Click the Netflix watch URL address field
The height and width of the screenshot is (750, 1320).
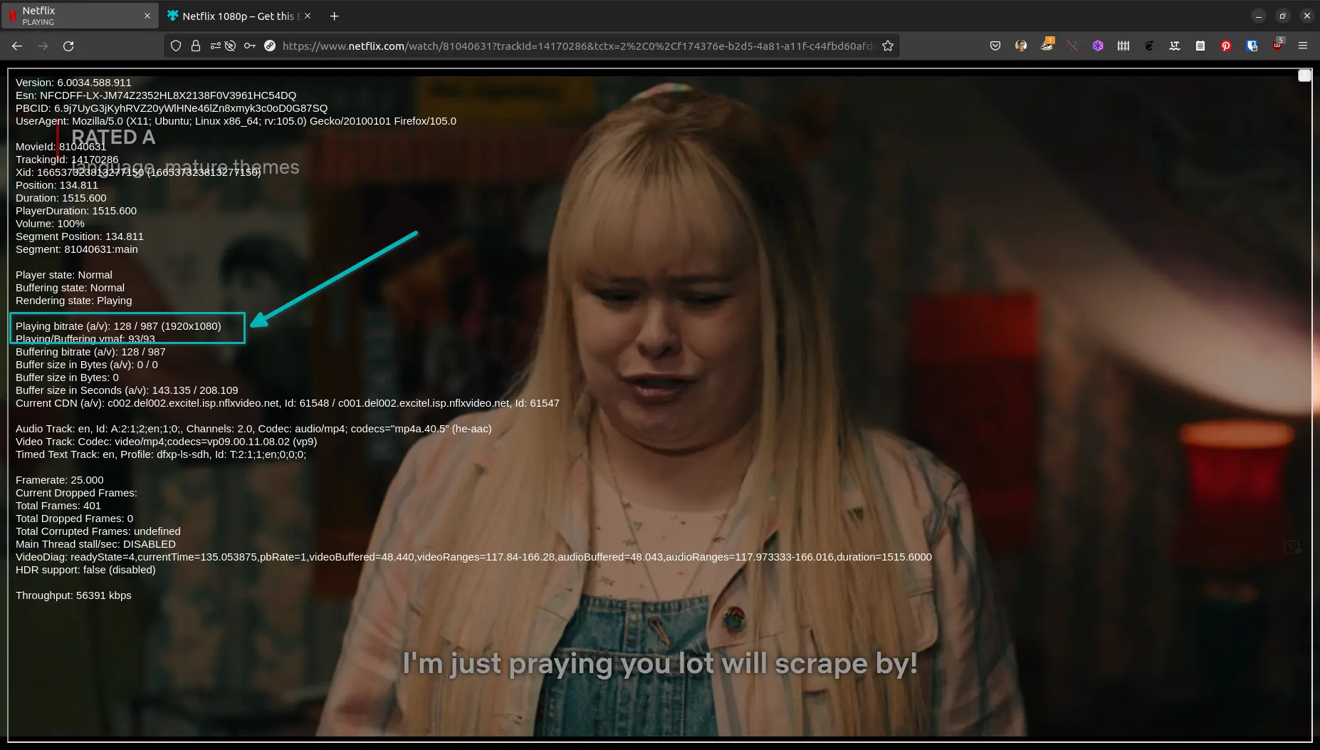577,46
